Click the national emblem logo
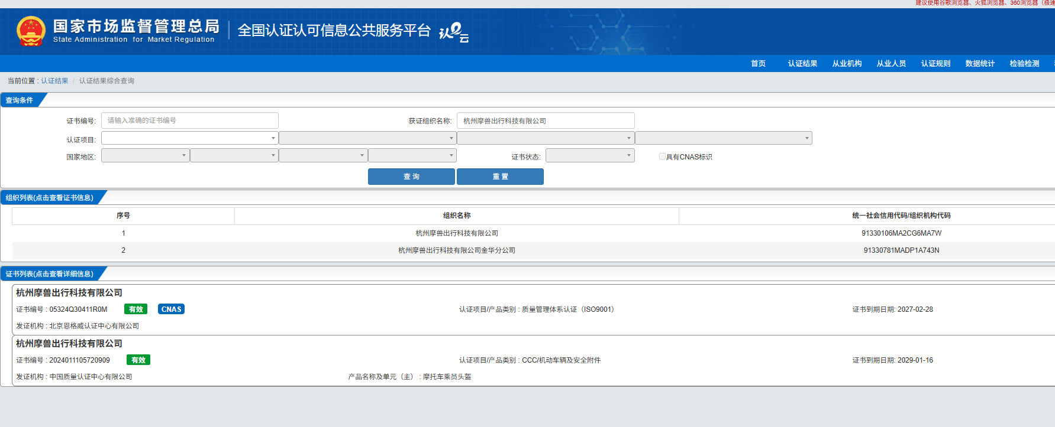The height and width of the screenshot is (427, 1055). pos(31,31)
